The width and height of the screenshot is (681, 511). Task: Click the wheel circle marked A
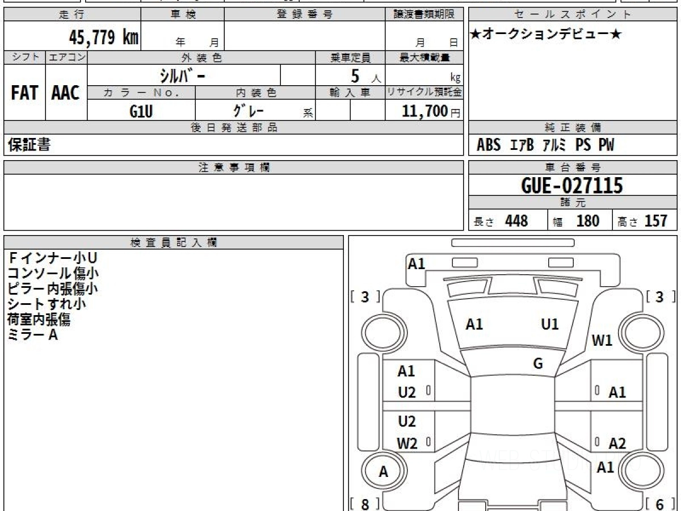coord(384,472)
